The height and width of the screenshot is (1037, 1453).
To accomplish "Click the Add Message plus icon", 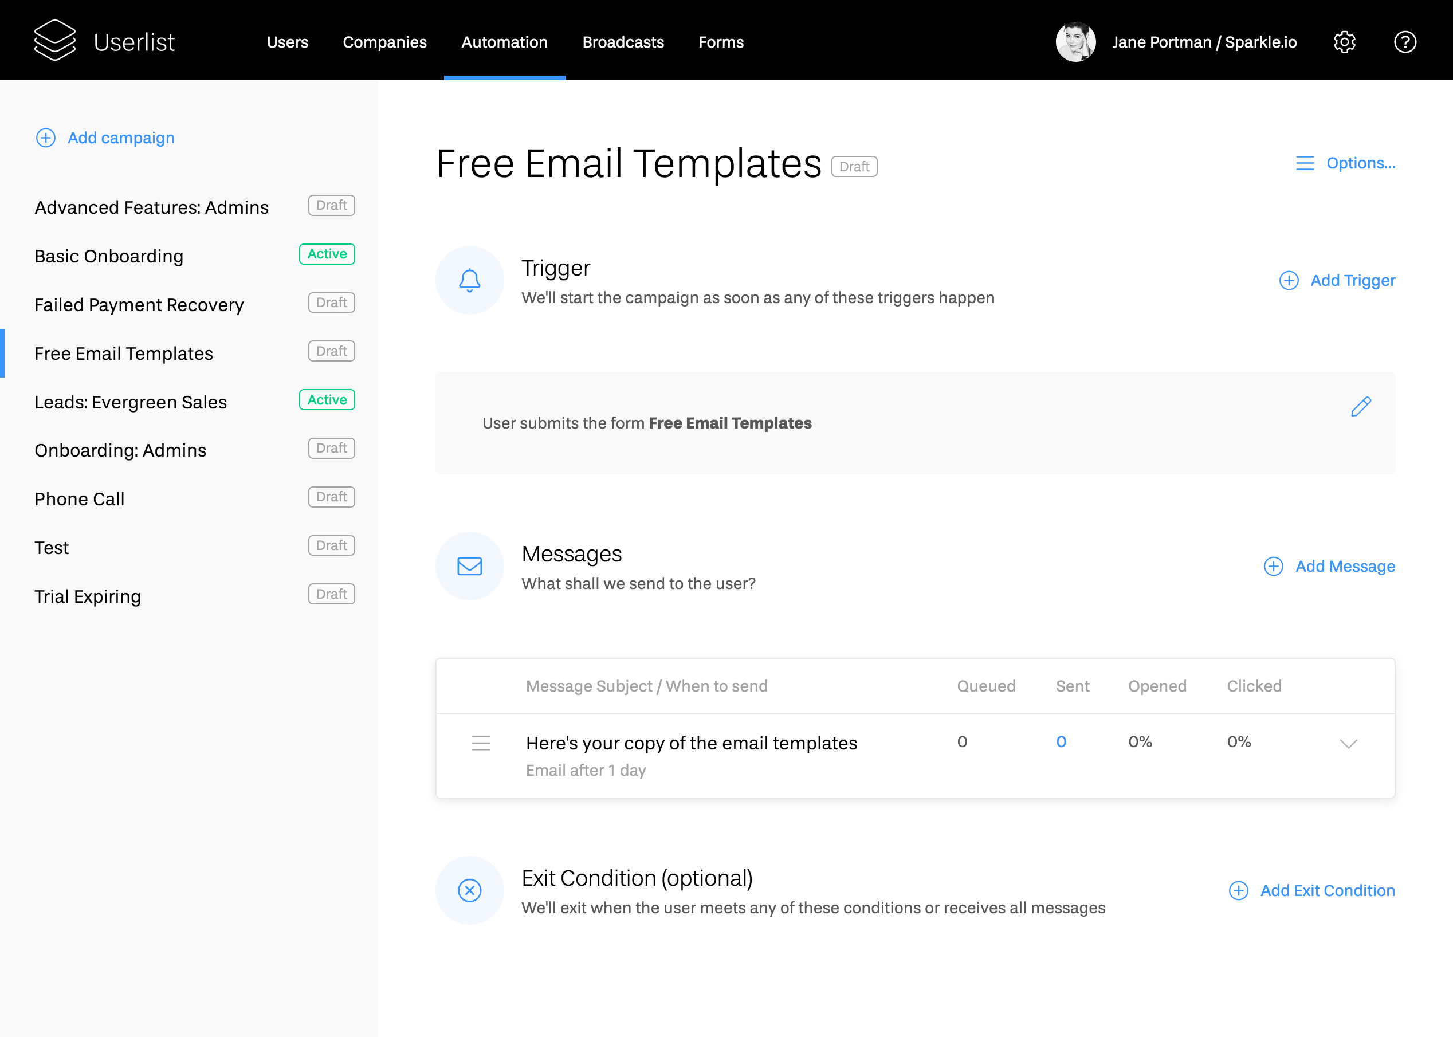I will click(1274, 565).
